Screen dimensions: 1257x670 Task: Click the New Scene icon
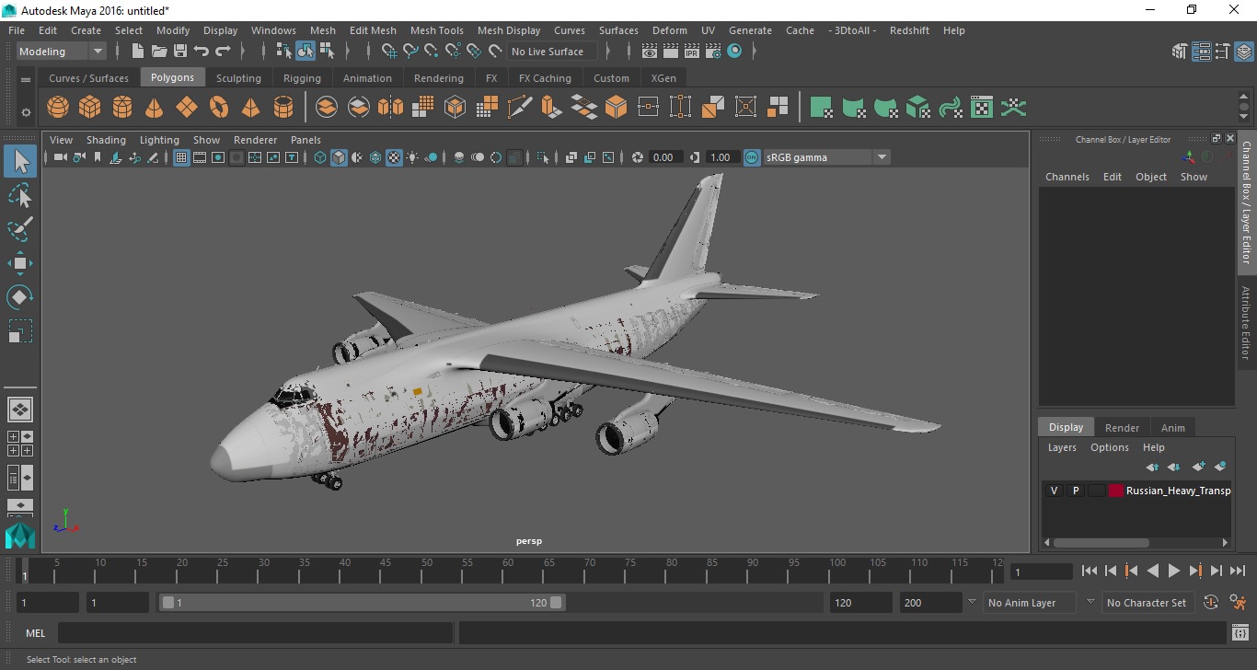coord(138,52)
